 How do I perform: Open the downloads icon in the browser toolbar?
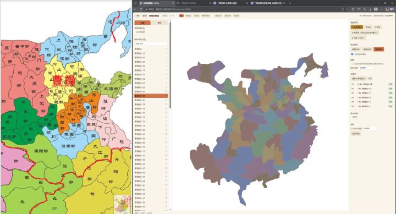(x=370, y=9)
